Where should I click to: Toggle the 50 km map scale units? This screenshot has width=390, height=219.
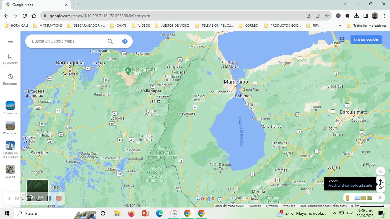coord(367,206)
